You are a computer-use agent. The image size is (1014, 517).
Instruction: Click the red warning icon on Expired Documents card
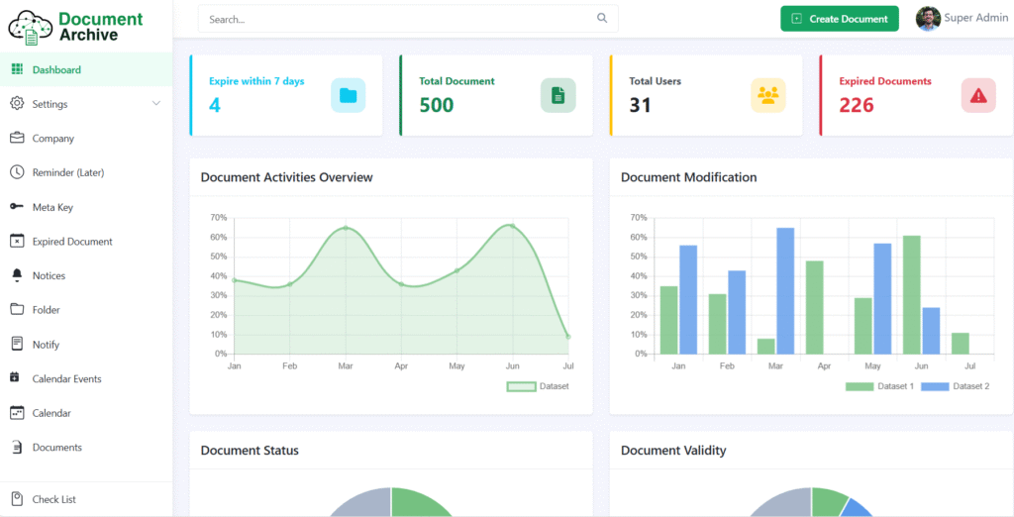point(978,95)
